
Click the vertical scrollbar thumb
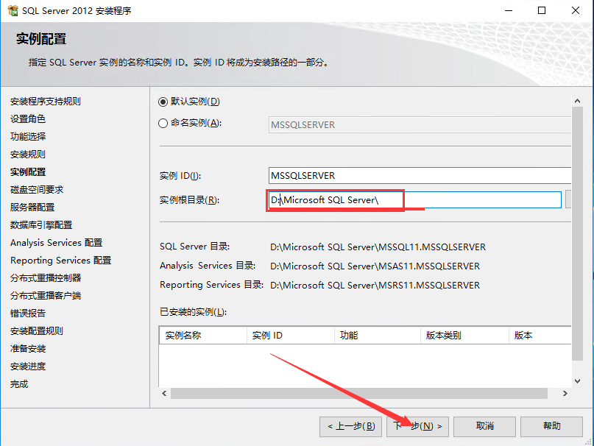pyautogui.click(x=577, y=233)
